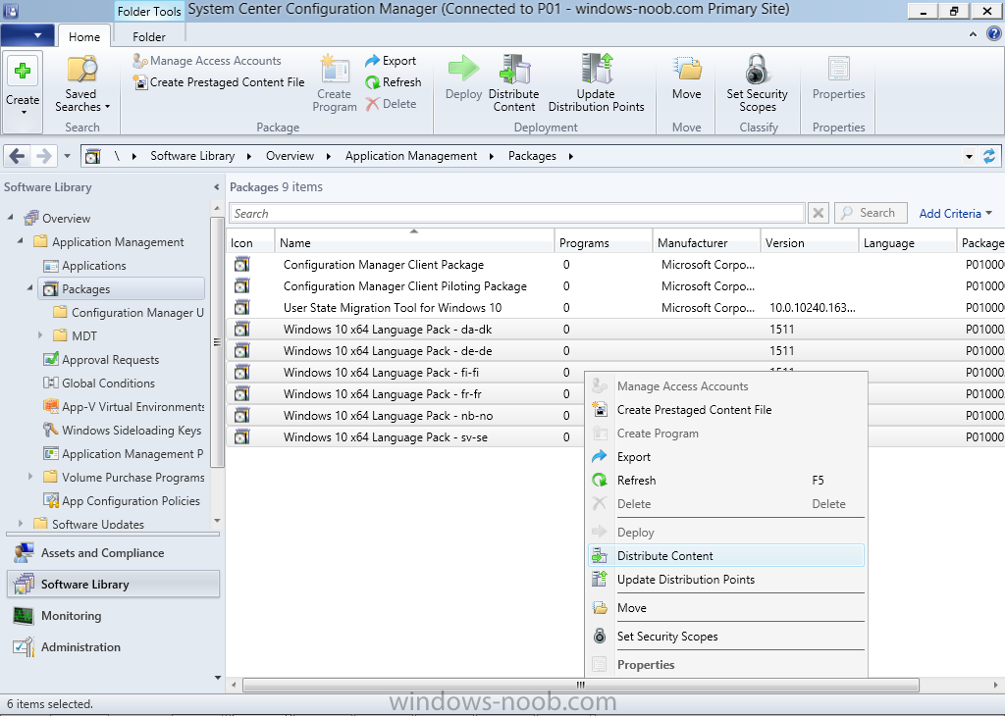Clear the search with the X button
Image resolution: width=1005 pixels, height=716 pixels.
tap(819, 213)
